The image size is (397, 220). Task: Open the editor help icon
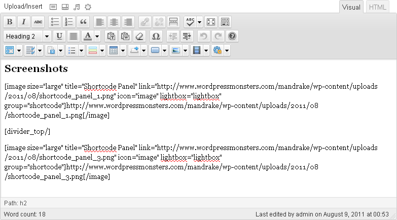232,36
